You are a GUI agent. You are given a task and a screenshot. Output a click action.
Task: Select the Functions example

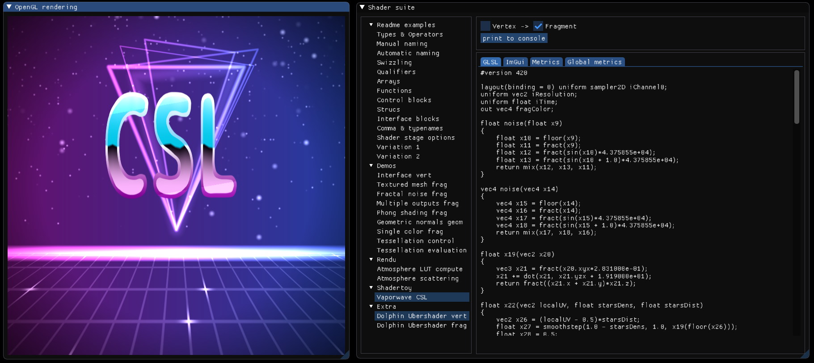[394, 91]
